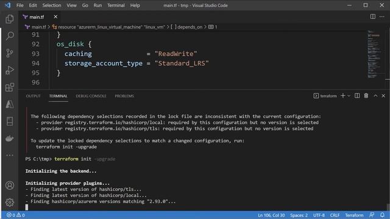This screenshot has height=219, width=390.
Task: Split the editor to the right
Action: click(372, 16)
